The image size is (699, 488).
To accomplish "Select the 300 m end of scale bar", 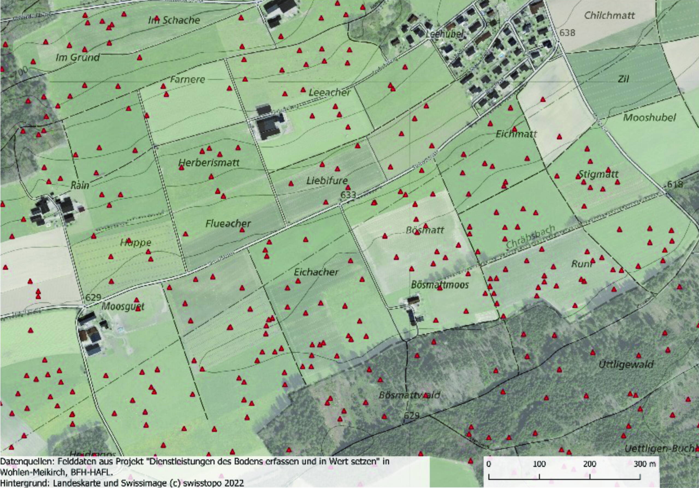I will click(644, 464).
